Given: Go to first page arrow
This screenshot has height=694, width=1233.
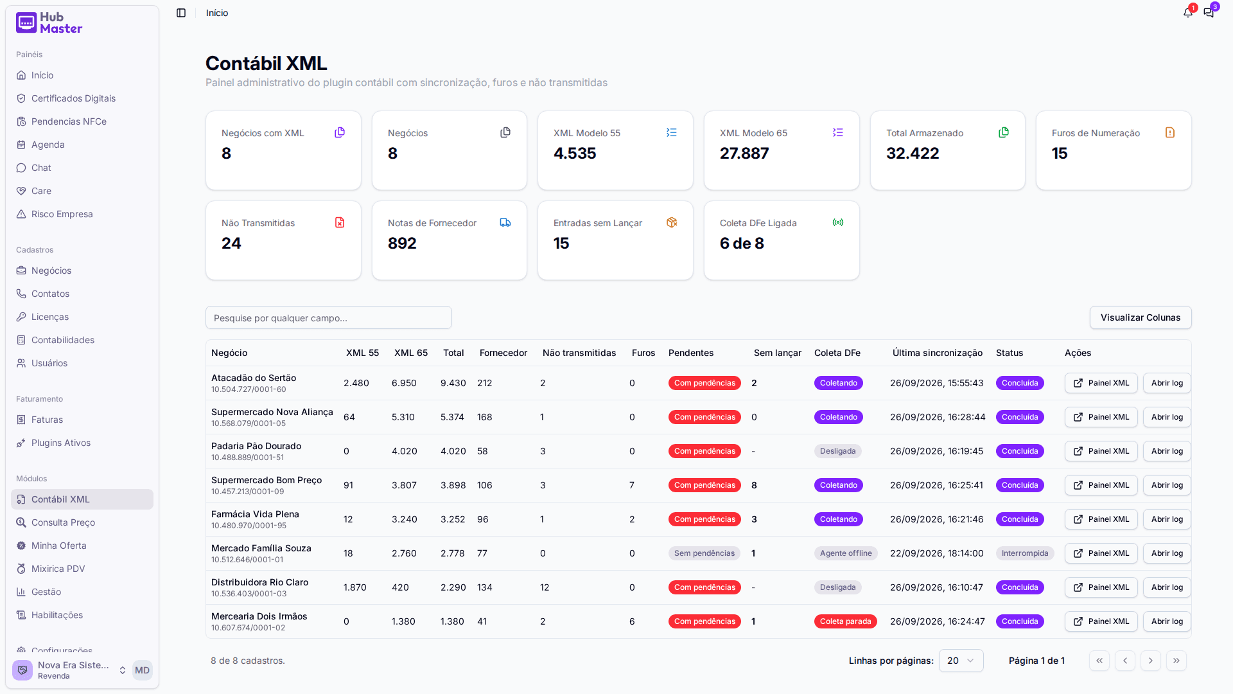Looking at the screenshot, I should click(x=1099, y=661).
